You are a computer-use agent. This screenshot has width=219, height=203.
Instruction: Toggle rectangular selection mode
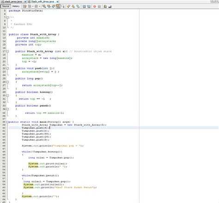[x=63, y=6]
